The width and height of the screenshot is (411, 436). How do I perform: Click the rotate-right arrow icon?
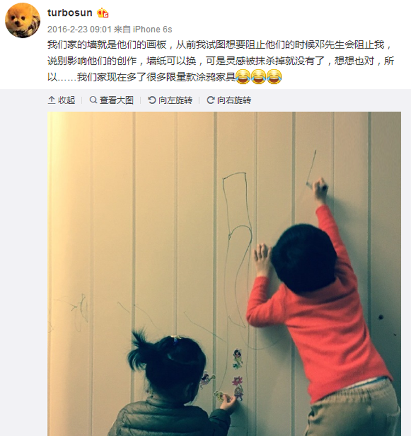(x=210, y=100)
